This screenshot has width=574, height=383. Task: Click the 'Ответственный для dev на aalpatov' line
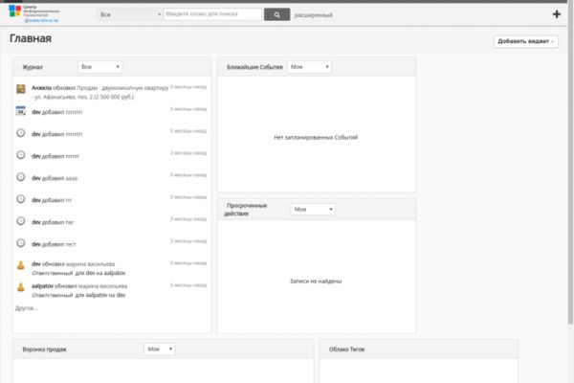tap(78, 273)
